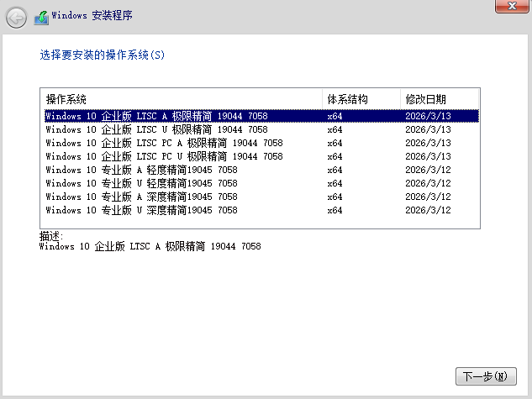532x399 pixels.
Task: Choose Windows 10 企业版 LTSC PC A 极限精简
Action: tap(164, 143)
